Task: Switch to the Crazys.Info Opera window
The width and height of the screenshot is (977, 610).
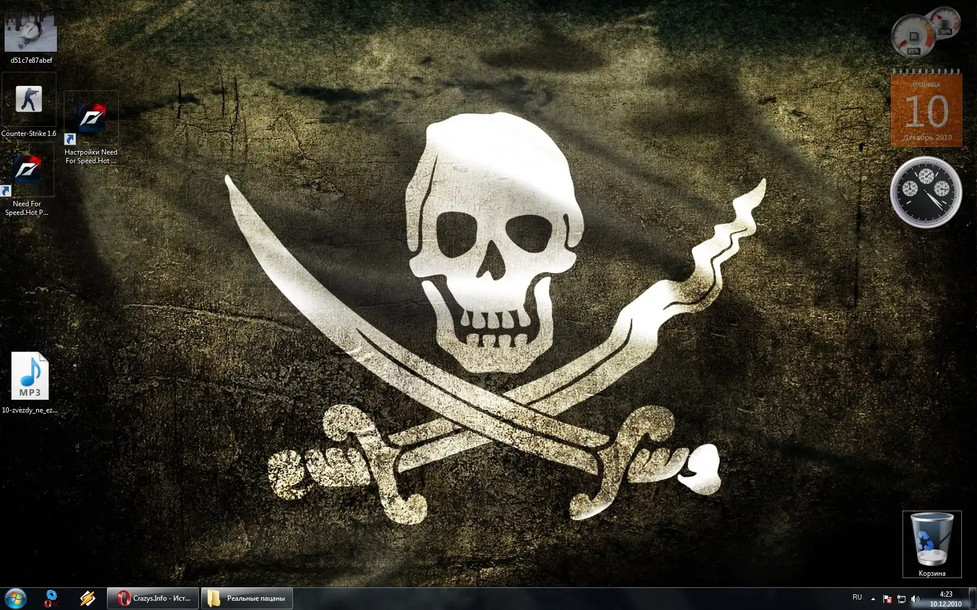Action: (153, 598)
